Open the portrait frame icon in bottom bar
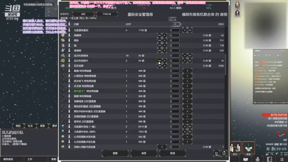 tap(270, 159)
